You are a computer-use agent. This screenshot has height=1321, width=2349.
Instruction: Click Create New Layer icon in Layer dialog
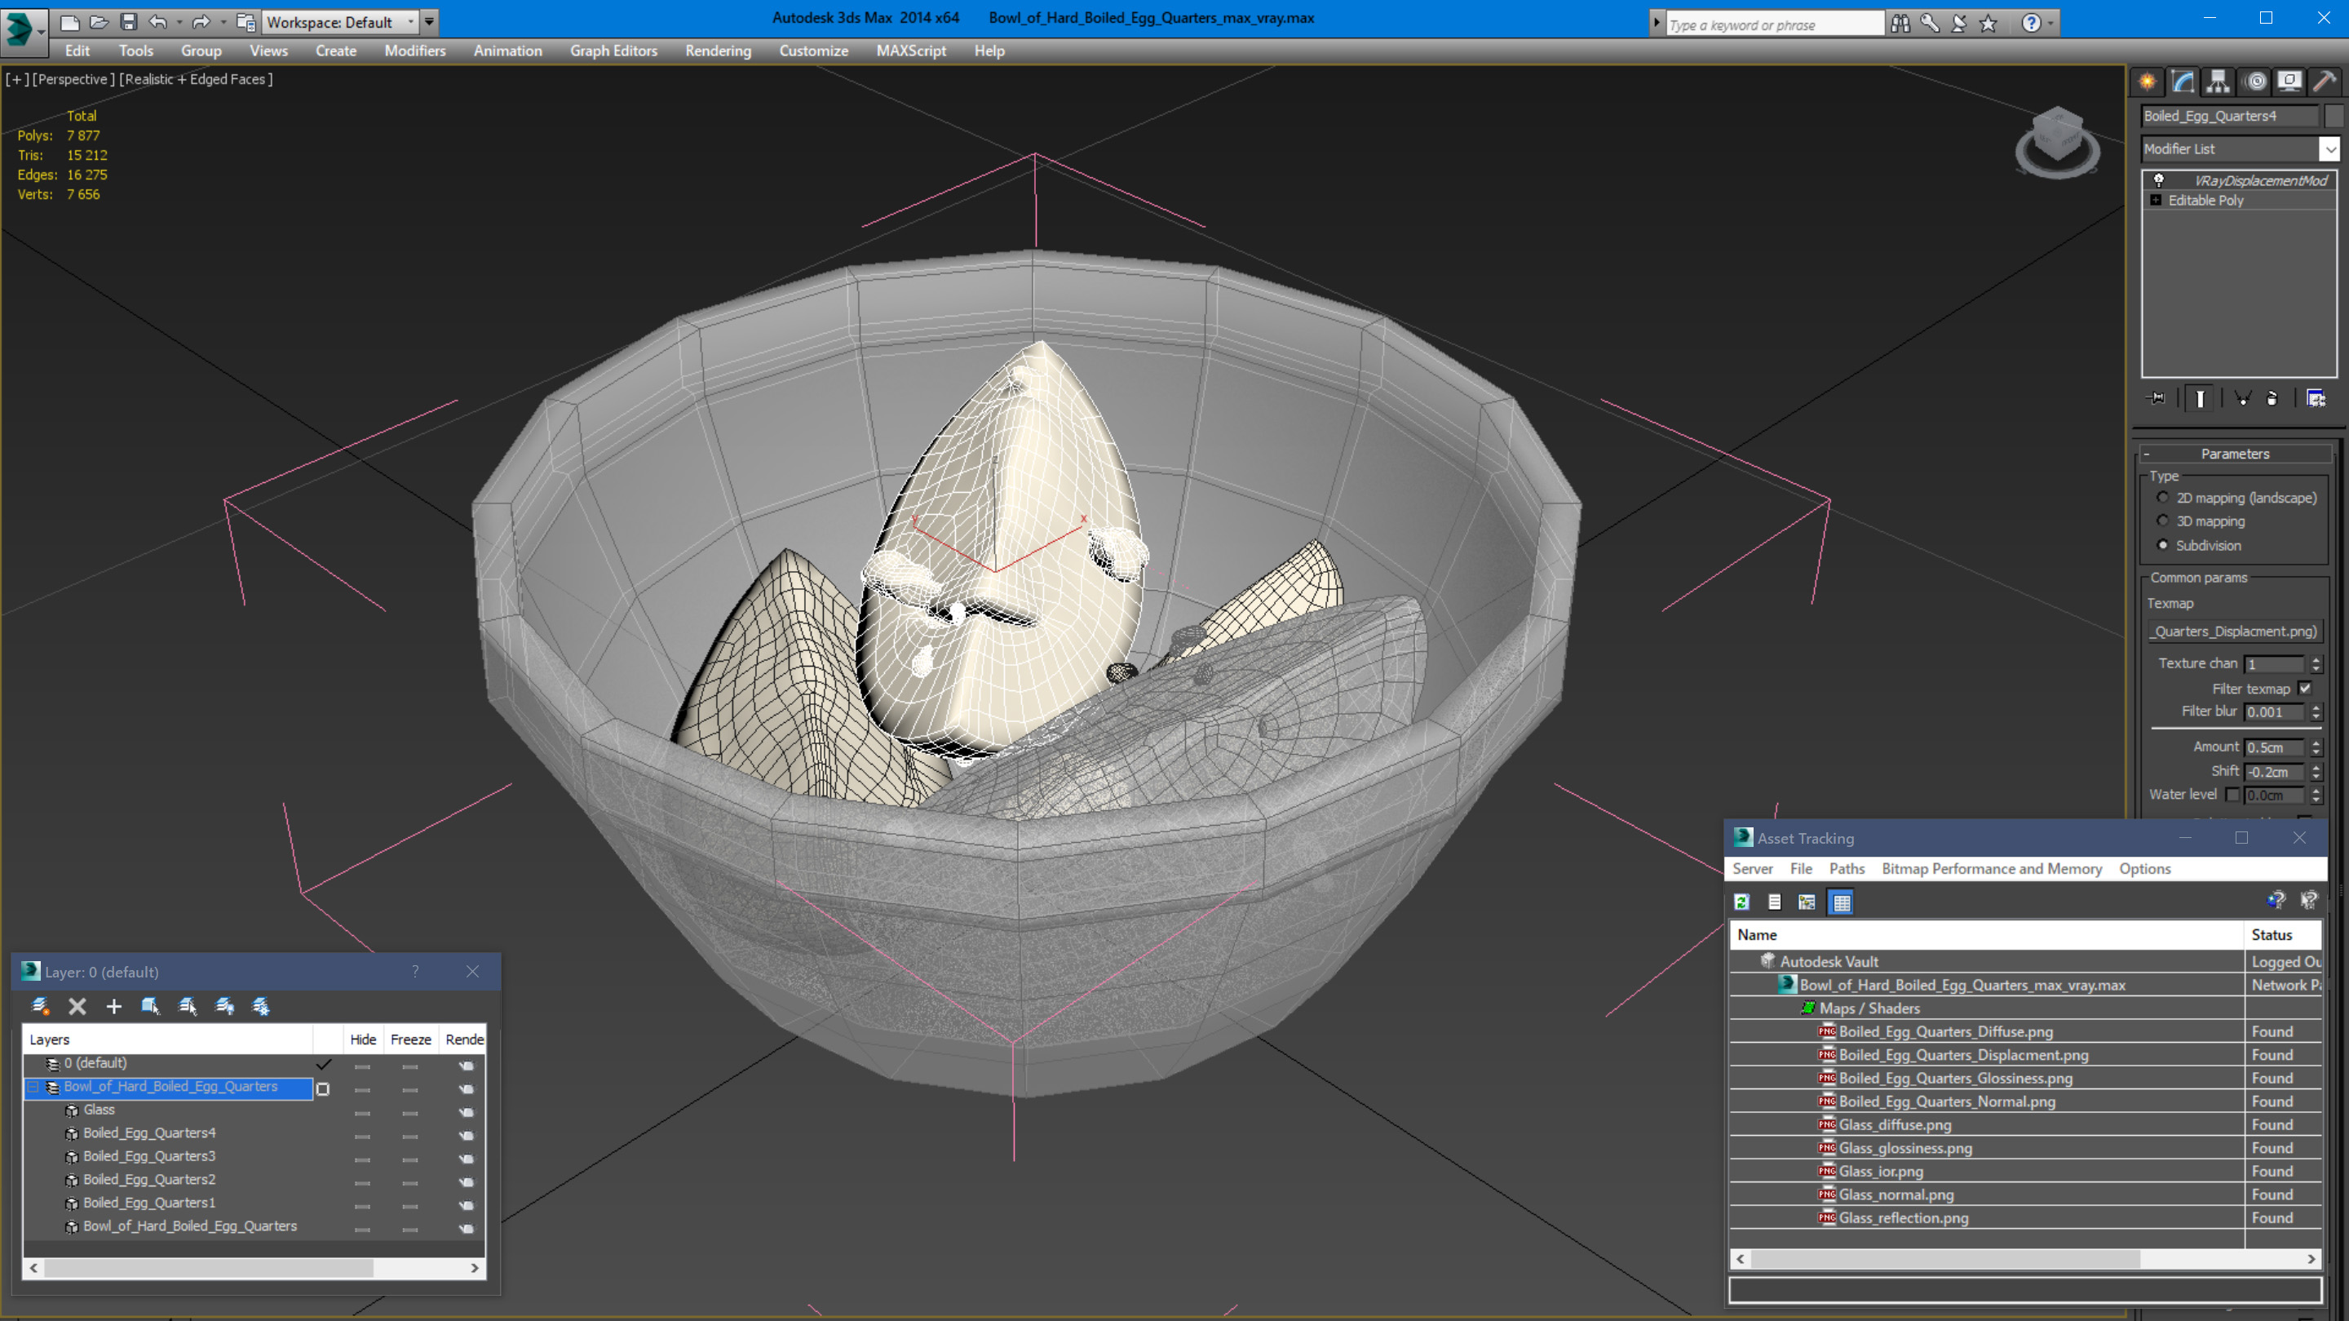pyautogui.click(x=40, y=1006)
